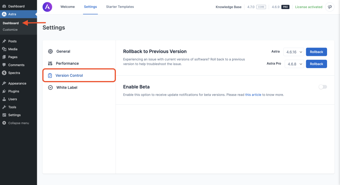Click the 4.7.0 core version text

click(251, 7)
